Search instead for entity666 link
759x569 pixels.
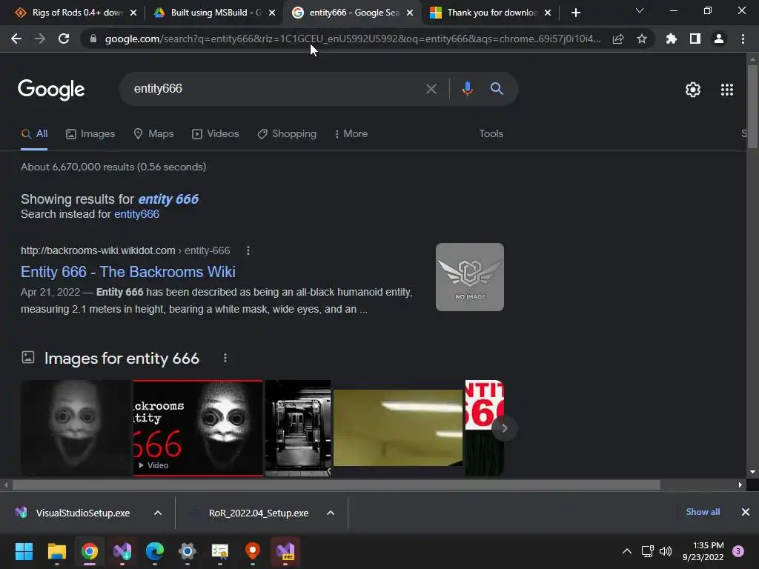pyautogui.click(x=136, y=214)
